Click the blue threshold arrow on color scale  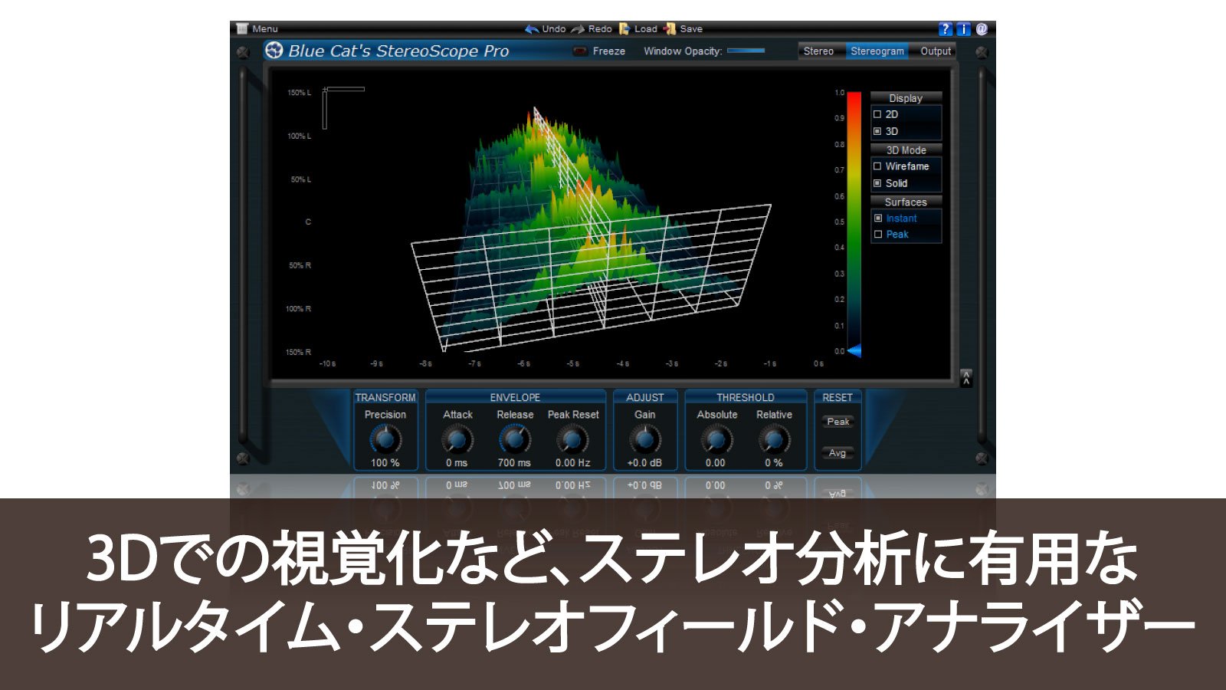pos(854,351)
